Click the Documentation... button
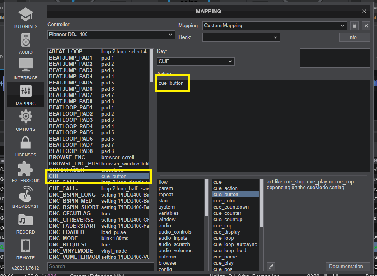377x276 pixels. pyautogui.click(x=347, y=267)
